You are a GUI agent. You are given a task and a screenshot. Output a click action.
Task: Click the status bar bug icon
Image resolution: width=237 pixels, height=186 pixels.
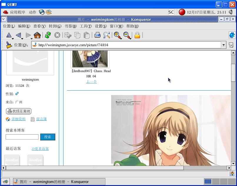(x=232, y=173)
